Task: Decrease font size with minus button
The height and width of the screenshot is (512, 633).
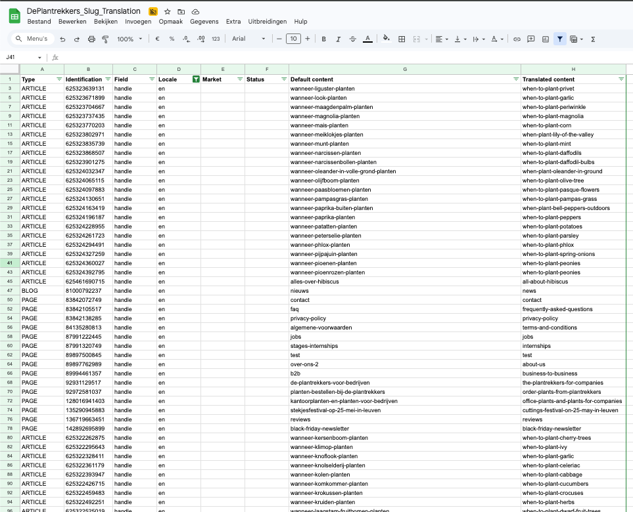Action: point(279,39)
